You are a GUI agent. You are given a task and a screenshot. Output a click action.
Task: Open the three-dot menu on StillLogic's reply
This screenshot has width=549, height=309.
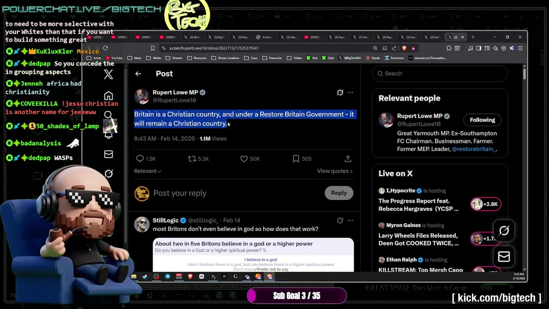350,221
